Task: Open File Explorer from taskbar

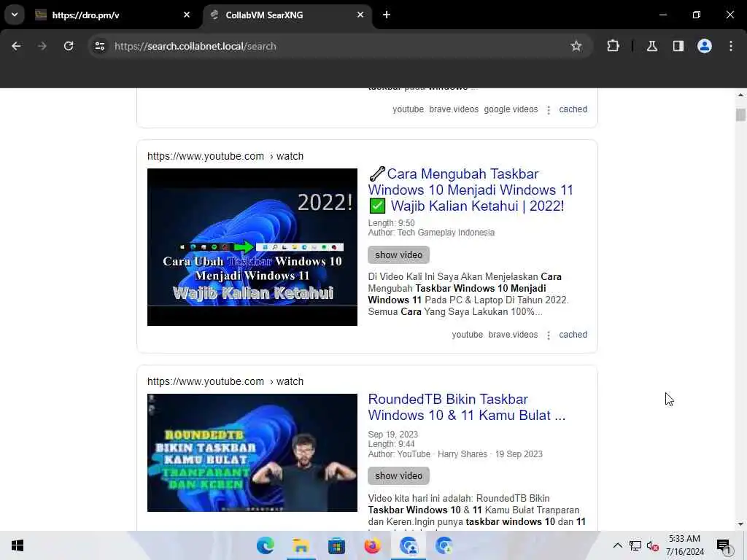Action: [x=301, y=545]
